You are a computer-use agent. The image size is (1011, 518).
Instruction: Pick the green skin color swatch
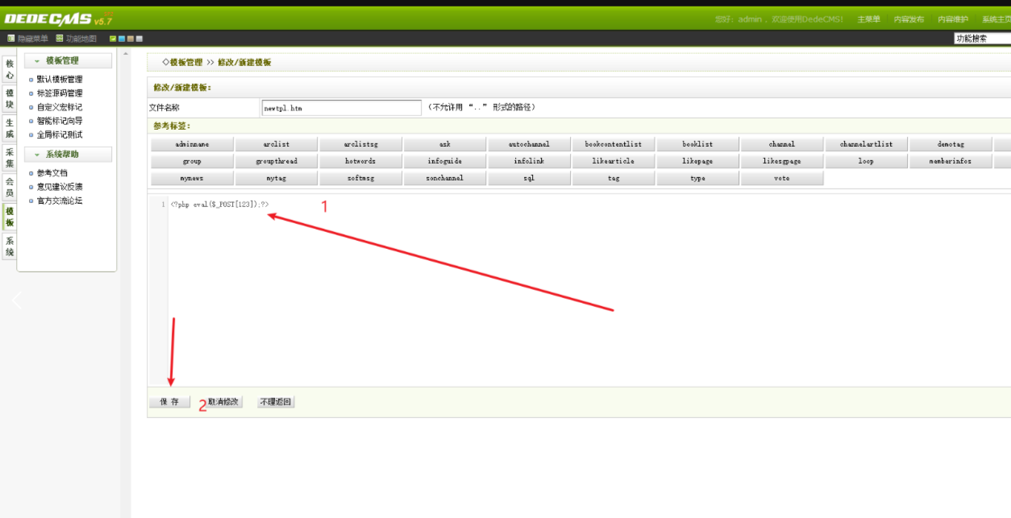pyautogui.click(x=113, y=39)
